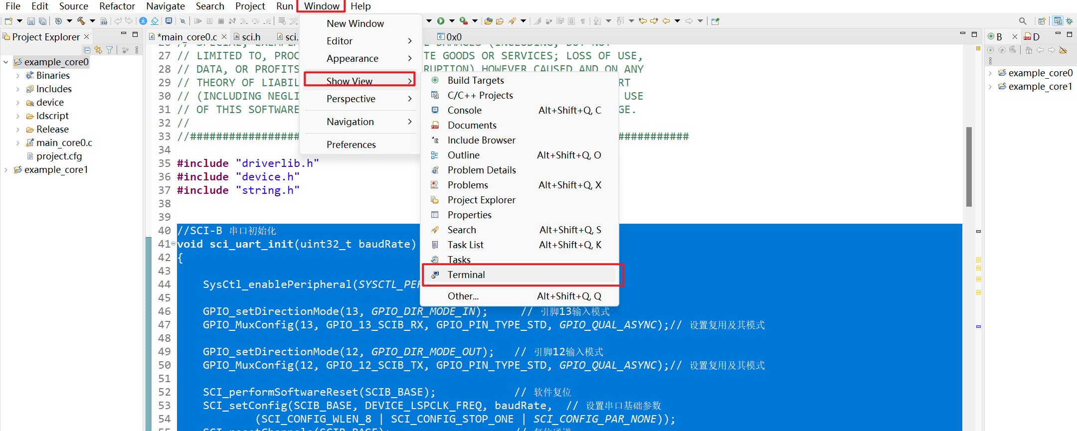1077x431 pixels.
Task: Click the hammer Build icon in main toolbar
Action: pos(81,21)
